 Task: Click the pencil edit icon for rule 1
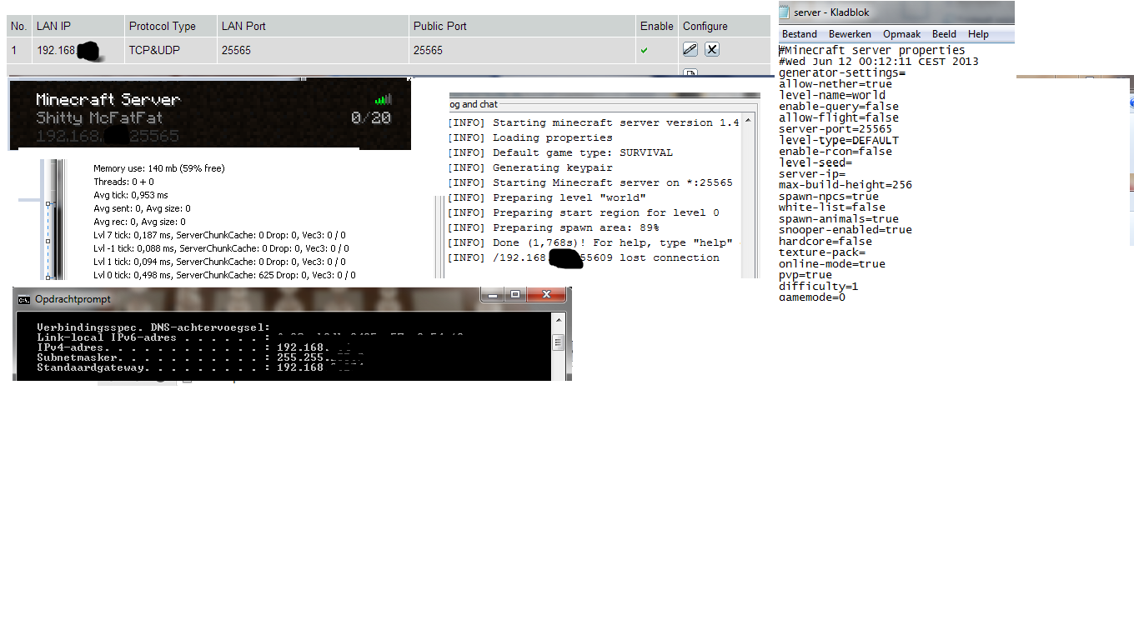point(690,49)
